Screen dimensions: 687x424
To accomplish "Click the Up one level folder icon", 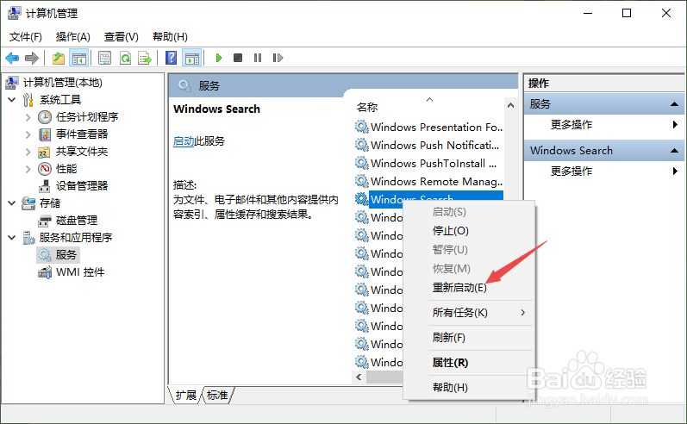I will tap(59, 58).
